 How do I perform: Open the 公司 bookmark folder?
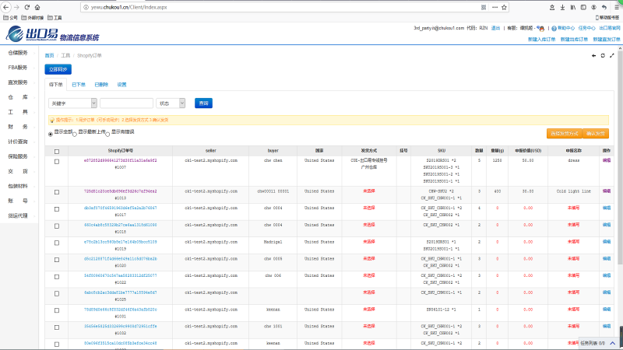10,17
